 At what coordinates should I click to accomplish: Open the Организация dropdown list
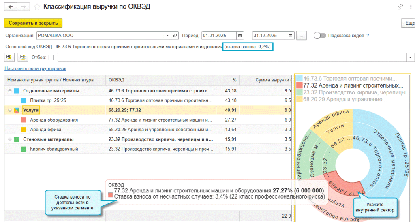click(x=167, y=36)
